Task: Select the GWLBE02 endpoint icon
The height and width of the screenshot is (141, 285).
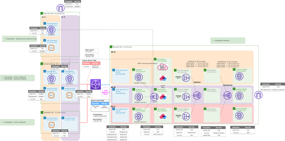Action: tap(69, 79)
